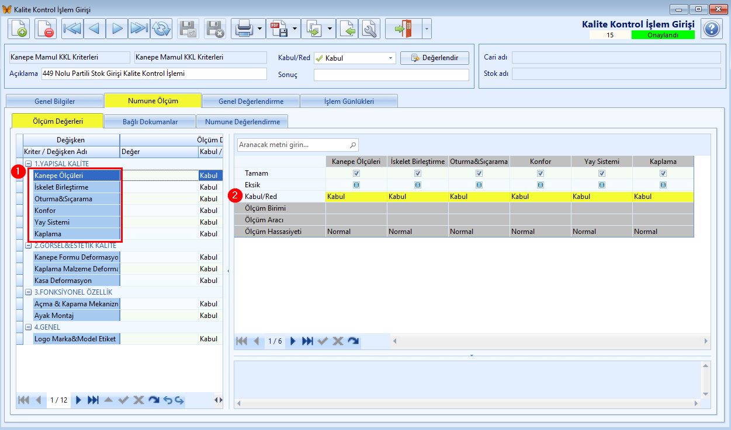Switch to the Bağlı Dokumanlar sub-tab
Image resolution: width=731 pixels, height=430 pixels.
tap(150, 121)
